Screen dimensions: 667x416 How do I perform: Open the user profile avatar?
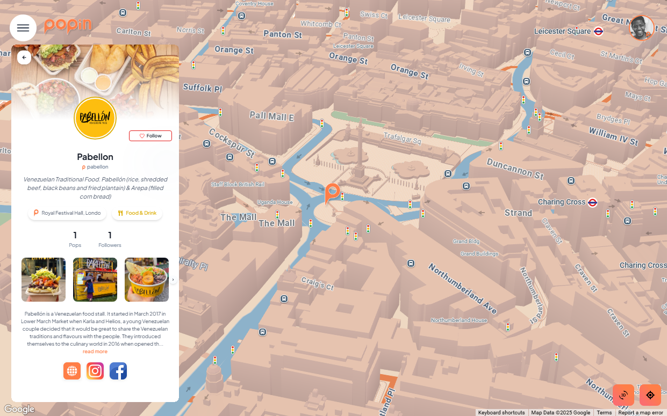641,28
